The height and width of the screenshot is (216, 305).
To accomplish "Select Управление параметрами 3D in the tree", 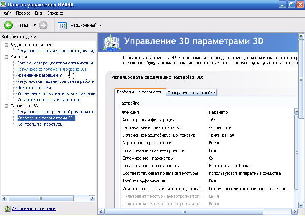I will pos(46,118).
